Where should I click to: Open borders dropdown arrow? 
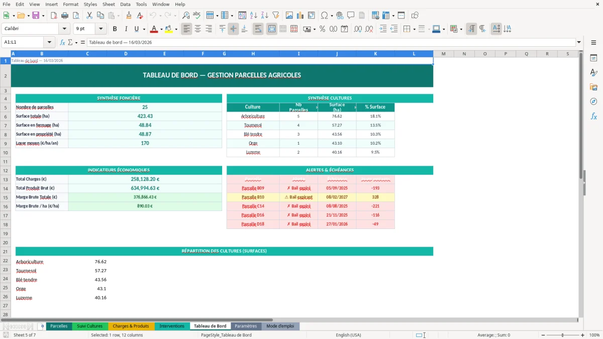[x=414, y=29]
